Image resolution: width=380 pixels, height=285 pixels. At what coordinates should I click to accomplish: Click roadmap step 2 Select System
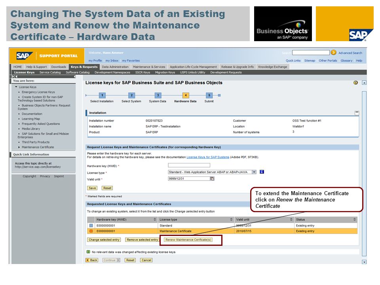point(131,95)
